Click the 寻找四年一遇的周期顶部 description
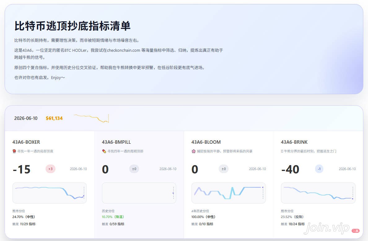 (125, 151)
